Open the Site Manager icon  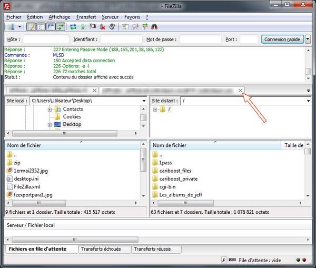12,27
